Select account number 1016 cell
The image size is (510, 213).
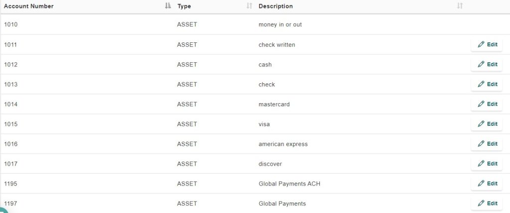point(11,144)
